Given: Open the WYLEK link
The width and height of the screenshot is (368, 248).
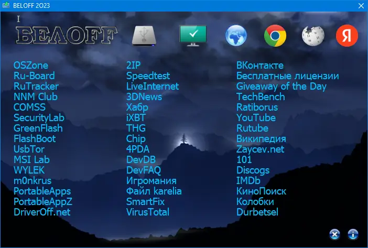Looking at the screenshot, I should [29, 170].
